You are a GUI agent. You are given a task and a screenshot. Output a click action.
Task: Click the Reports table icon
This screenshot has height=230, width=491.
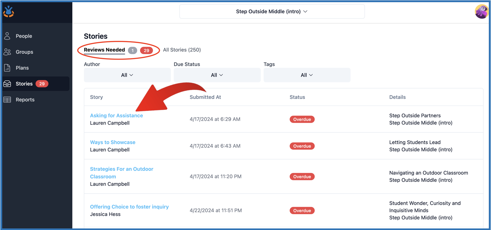pos(7,100)
